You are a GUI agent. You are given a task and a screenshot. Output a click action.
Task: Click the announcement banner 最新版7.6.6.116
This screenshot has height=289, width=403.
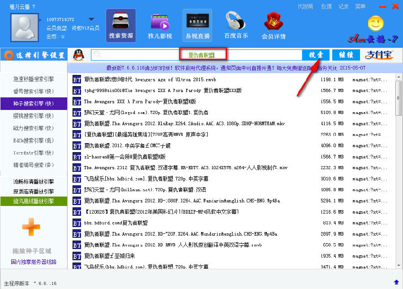tap(236, 68)
